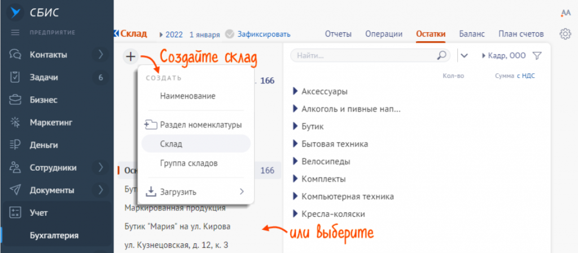578x253 pixels.
Task: Switch to the Отчеты tab
Action: click(338, 34)
